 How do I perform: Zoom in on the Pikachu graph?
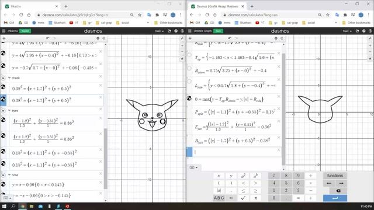click(182, 45)
